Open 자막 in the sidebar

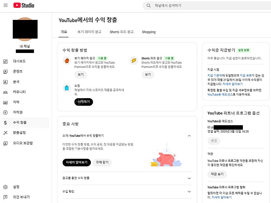(x=25, y=103)
